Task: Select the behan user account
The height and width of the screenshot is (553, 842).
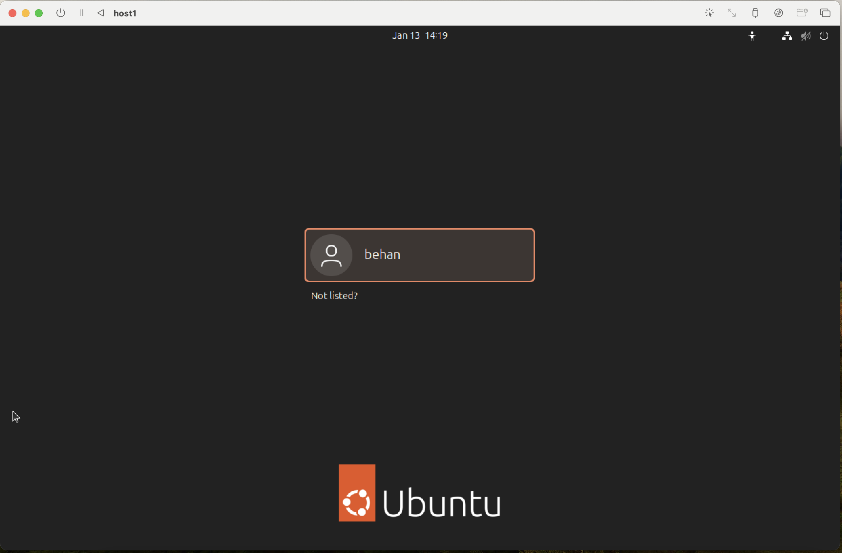Action: [x=419, y=255]
